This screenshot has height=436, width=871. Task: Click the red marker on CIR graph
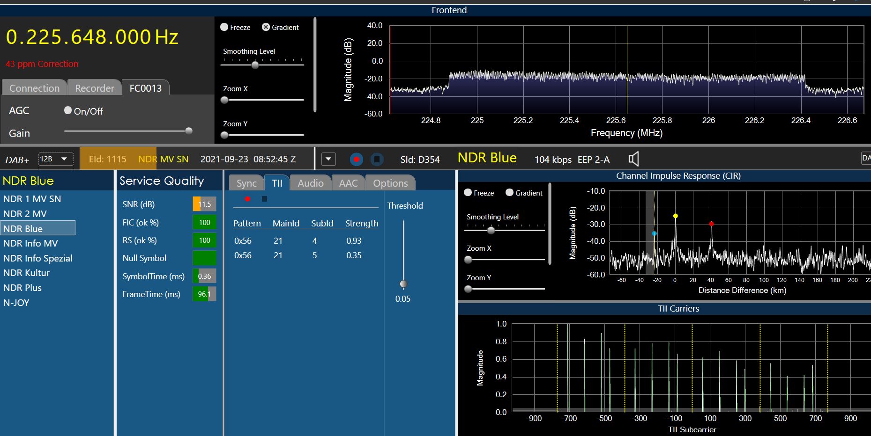[711, 224]
